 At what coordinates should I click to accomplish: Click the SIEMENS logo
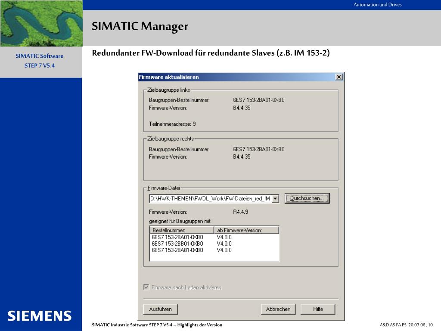pyautogui.click(x=40, y=316)
